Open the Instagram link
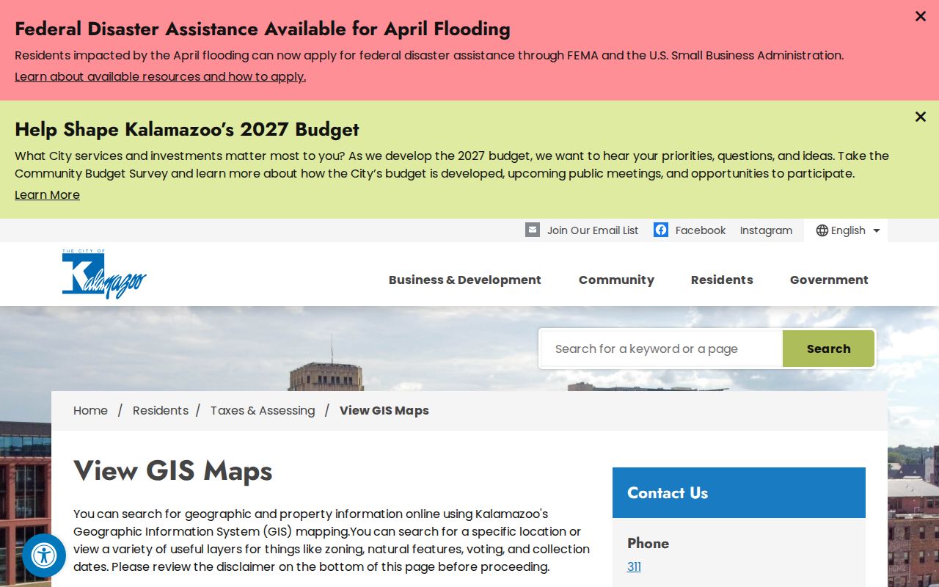The height and width of the screenshot is (587, 939). (x=766, y=230)
